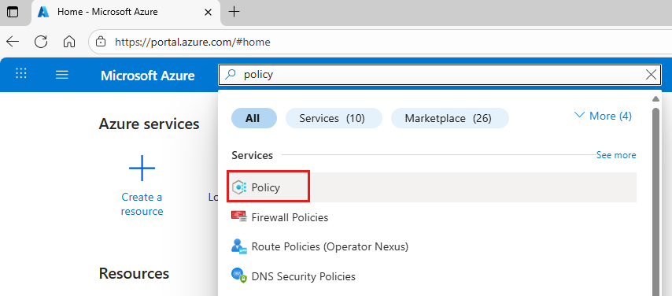
Task: Click the results scrollbar up arrow
Action: click(x=655, y=99)
